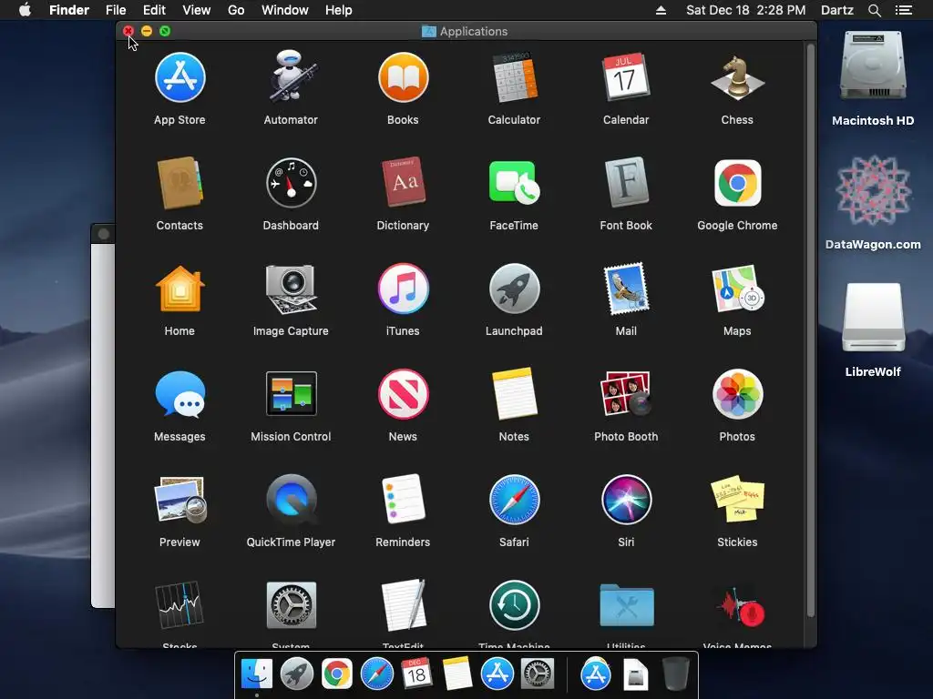The width and height of the screenshot is (933, 699).
Task: Click the Applications window vertical scrollbar
Action: pyautogui.click(x=810, y=329)
